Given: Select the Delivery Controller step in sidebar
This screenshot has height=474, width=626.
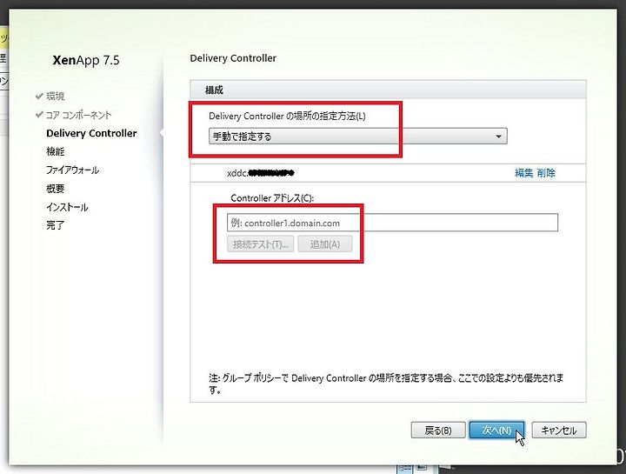Looking at the screenshot, I should 91,133.
